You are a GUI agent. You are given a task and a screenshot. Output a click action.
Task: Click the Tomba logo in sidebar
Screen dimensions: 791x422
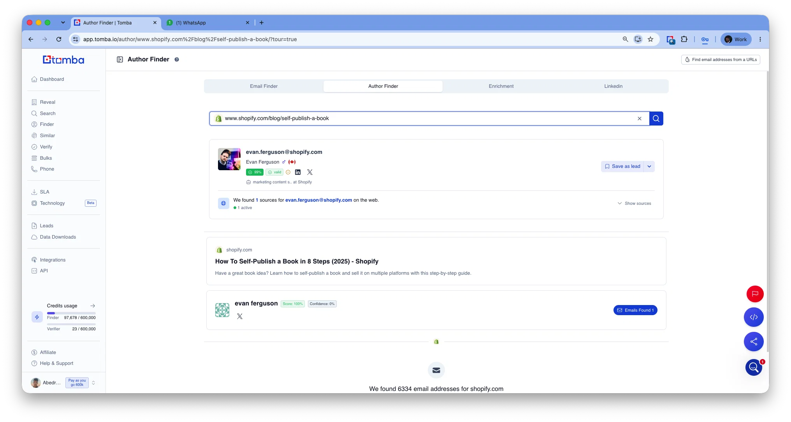[x=63, y=60]
